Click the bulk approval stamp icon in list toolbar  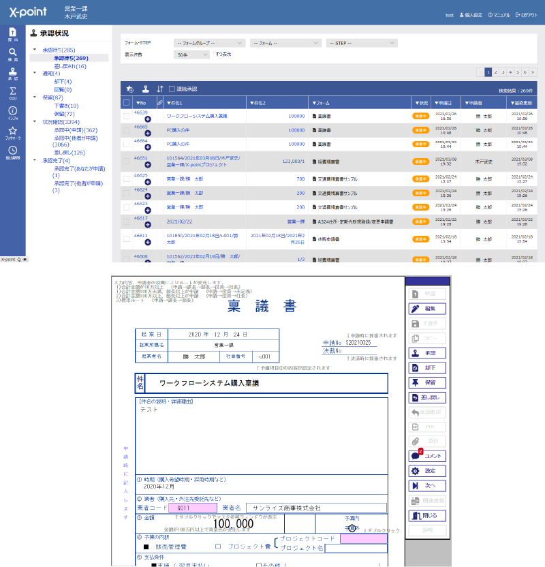(x=146, y=89)
